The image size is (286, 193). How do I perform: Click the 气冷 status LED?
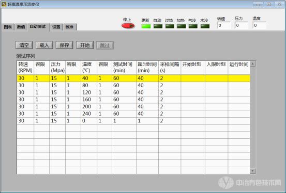pyautogui.click(x=193, y=26)
